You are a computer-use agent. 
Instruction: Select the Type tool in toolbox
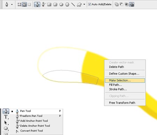tap(6, 117)
